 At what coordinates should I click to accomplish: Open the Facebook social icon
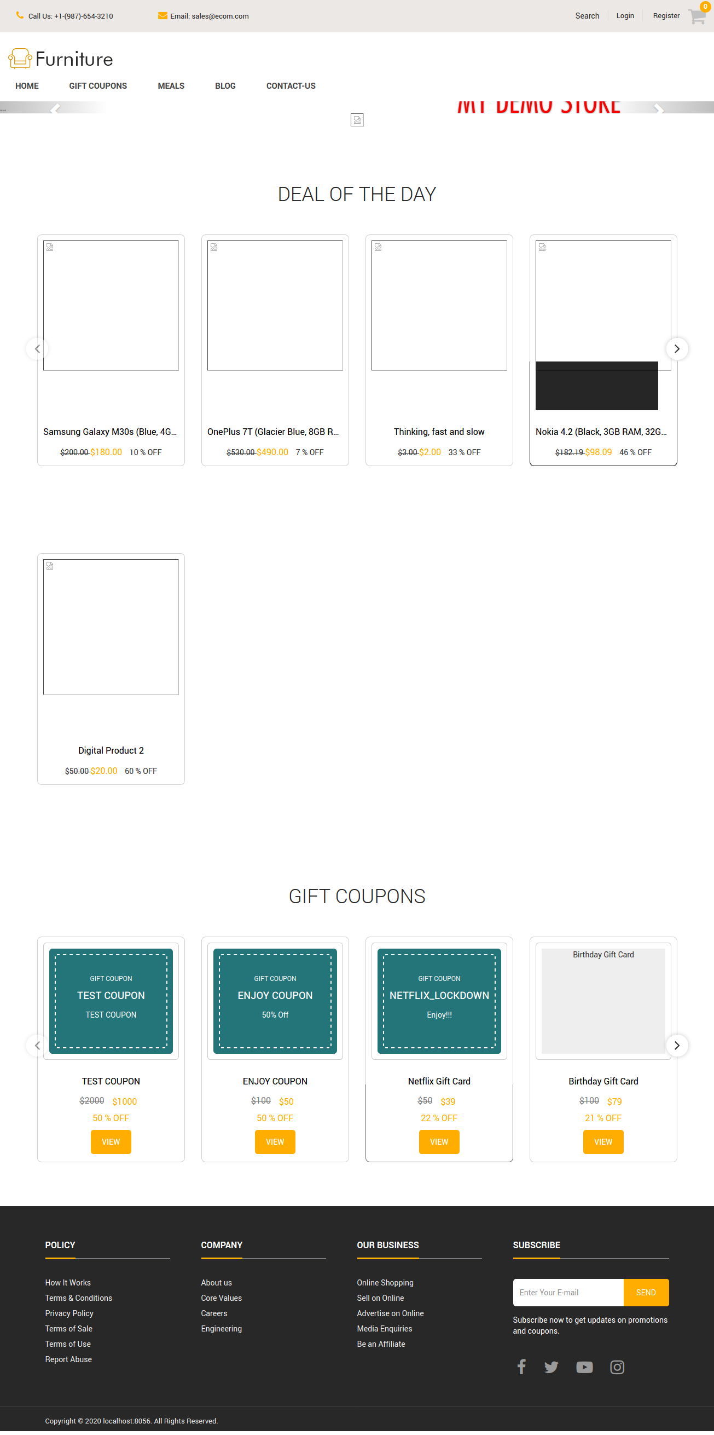(x=521, y=1367)
